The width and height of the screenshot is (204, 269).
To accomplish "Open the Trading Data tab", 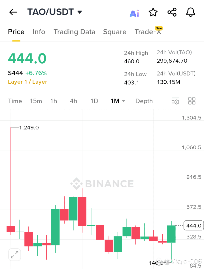I will coord(74,32).
